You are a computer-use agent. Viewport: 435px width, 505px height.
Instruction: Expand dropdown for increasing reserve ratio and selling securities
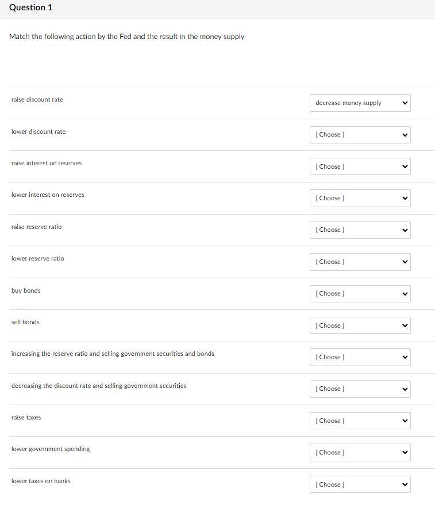coord(360,358)
